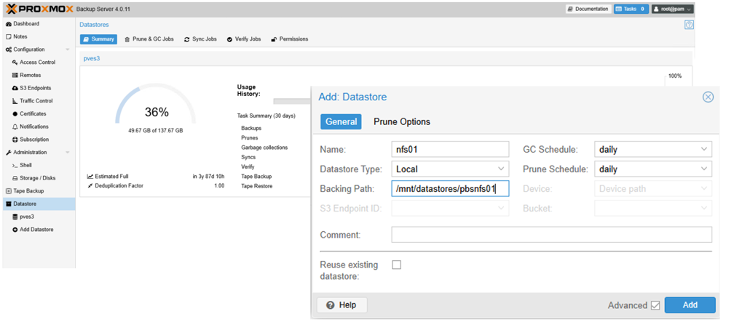Click into the Comment field

point(551,235)
